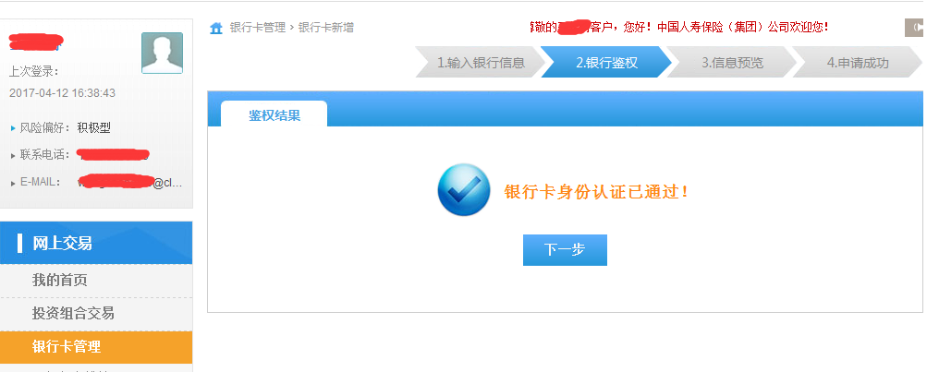Click step 2.银行鉴权 in progress bar
Viewport: 927px width, 372px height.
(606, 63)
